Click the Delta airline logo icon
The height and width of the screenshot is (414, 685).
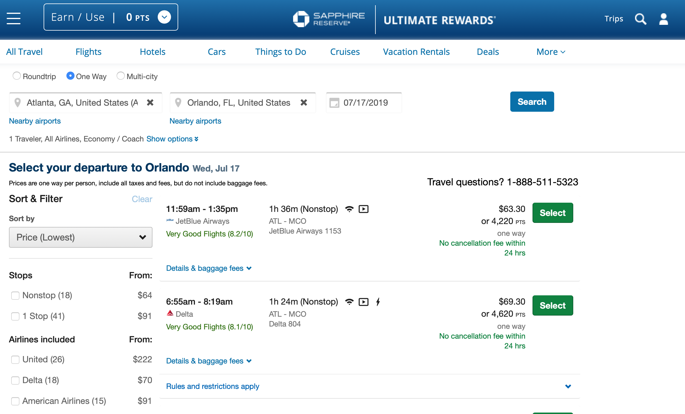point(170,313)
